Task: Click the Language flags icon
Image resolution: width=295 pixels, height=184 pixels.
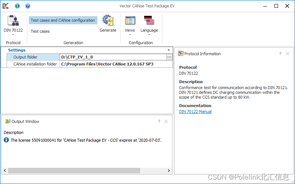Action: click(x=149, y=21)
